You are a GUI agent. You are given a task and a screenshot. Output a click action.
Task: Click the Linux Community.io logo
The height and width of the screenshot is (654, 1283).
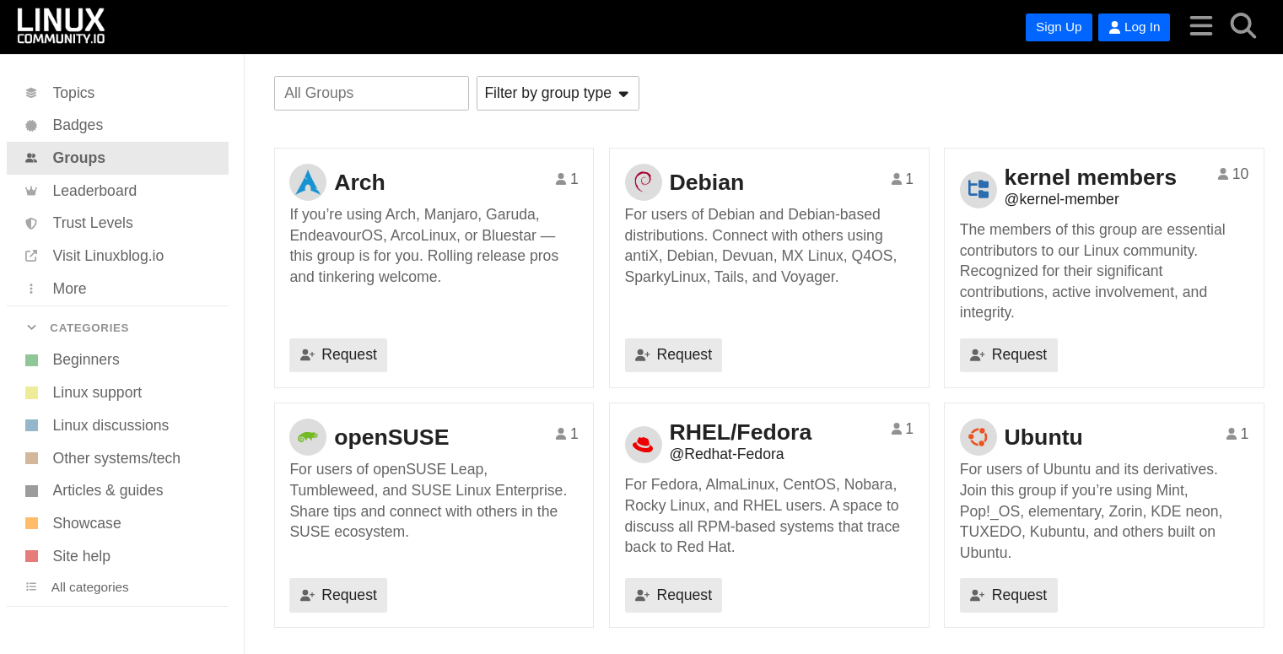[61, 26]
